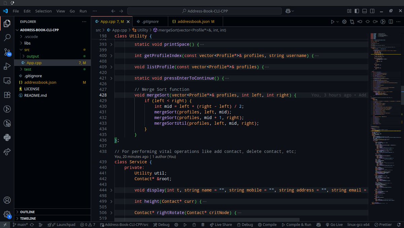This screenshot has height=228, width=404.
Task: Open the Live Share activity bar view
Action: click(7, 152)
